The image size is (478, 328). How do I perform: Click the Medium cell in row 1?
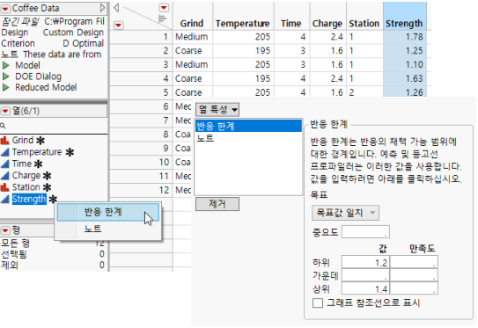click(192, 37)
